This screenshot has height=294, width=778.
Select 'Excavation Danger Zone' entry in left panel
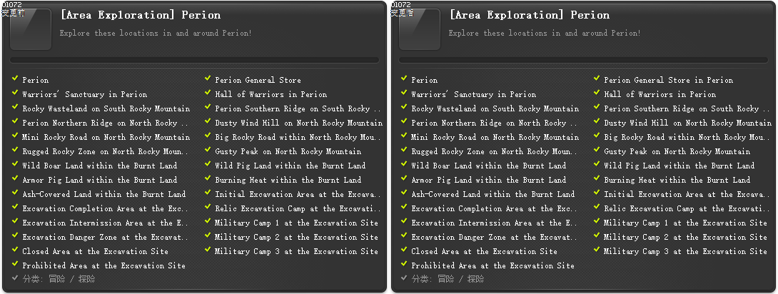pos(106,237)
